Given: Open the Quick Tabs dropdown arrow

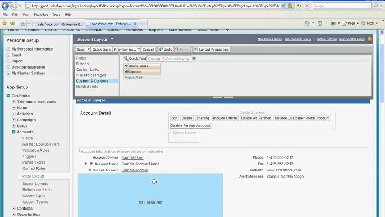Looking at the screenshot, I should click(29, 24).
